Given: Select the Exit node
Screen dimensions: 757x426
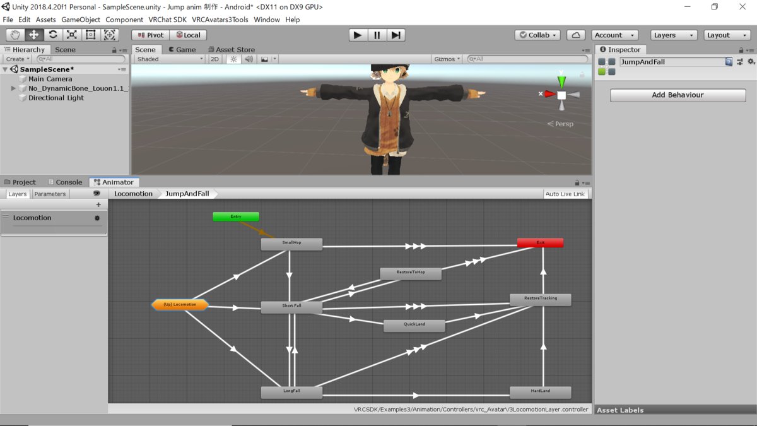Looking at the screenshot, I should tap(541, 242).
